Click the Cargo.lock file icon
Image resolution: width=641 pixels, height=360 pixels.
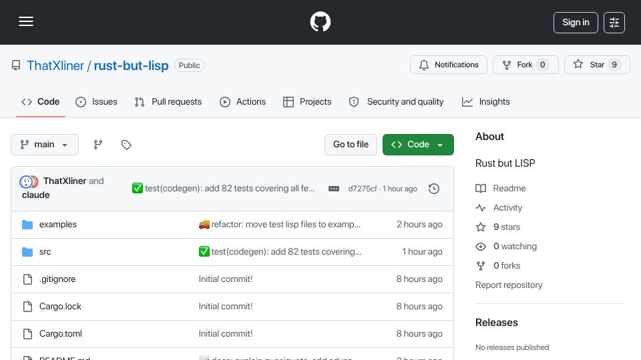click(27, 307)
